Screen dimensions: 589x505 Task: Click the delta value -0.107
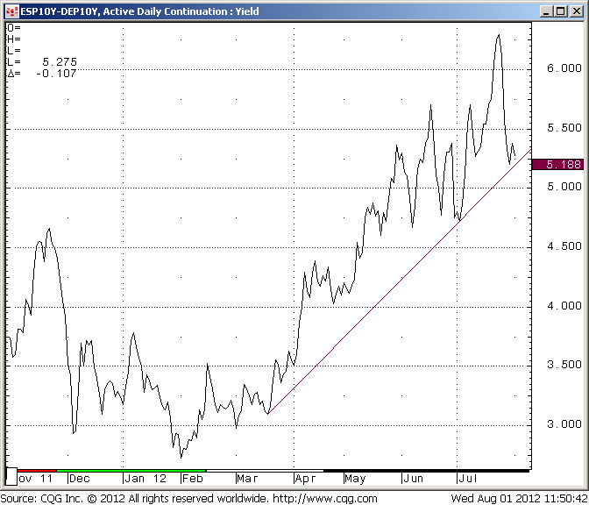(56, 74)
